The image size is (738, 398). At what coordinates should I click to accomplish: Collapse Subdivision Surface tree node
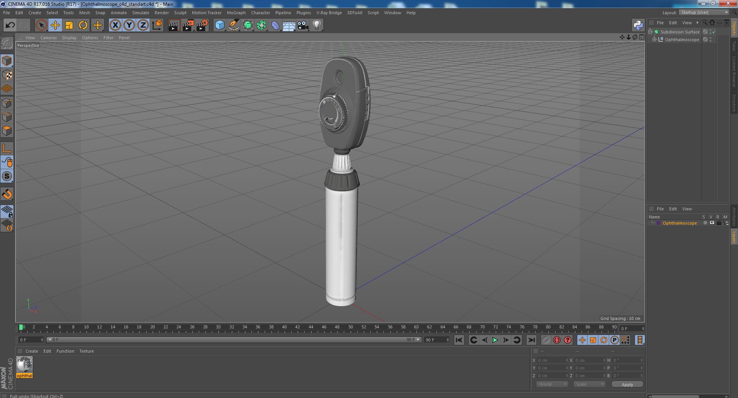(x=651, y=32)
